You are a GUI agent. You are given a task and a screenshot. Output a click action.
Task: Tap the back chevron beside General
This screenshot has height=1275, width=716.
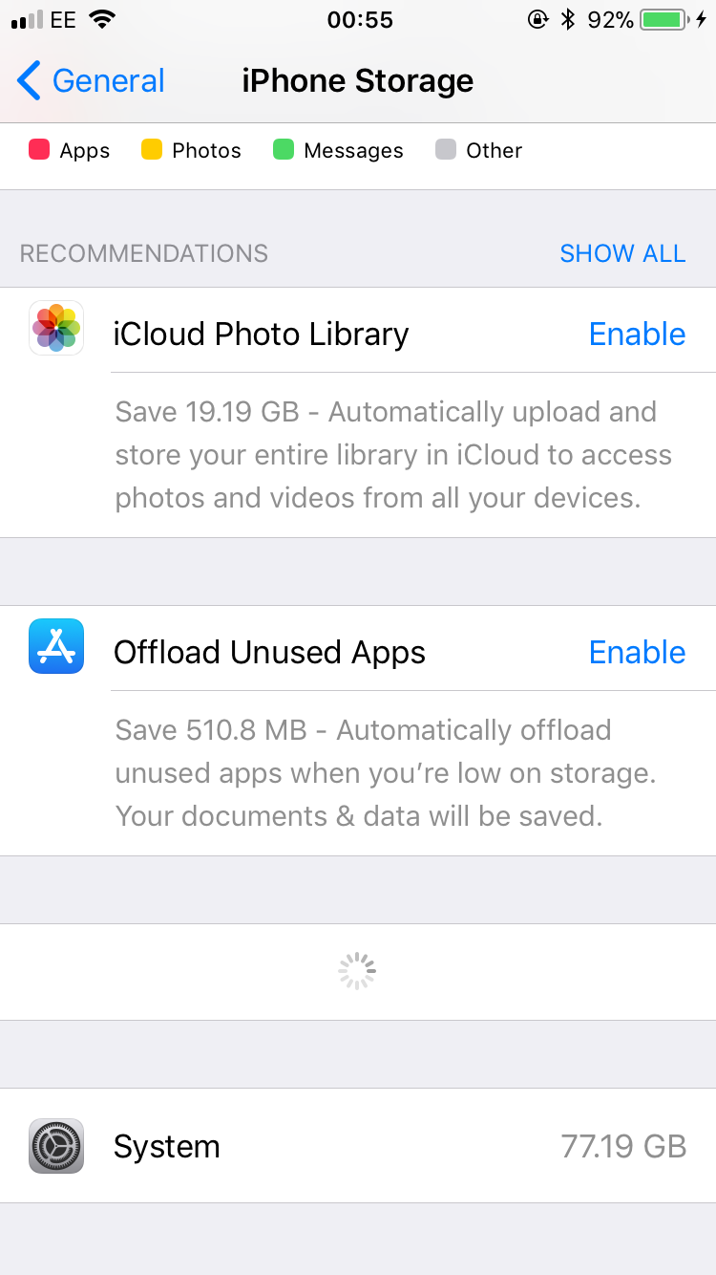tap(27, 80)
